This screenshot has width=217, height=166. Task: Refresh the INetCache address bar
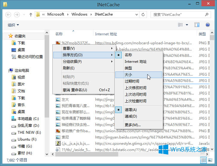click(x=143, y=14)
